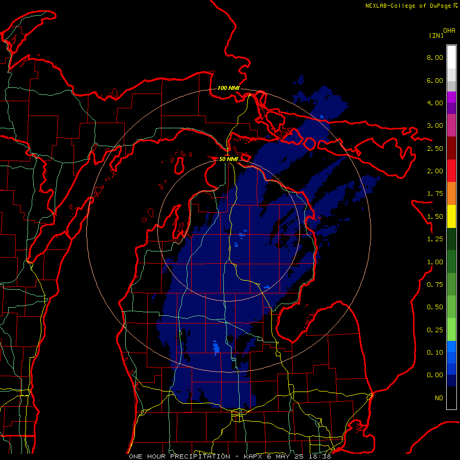This screenshot has height=460, width=460.
Task: Select the yellow legend swatch
Action: point(451,217)
